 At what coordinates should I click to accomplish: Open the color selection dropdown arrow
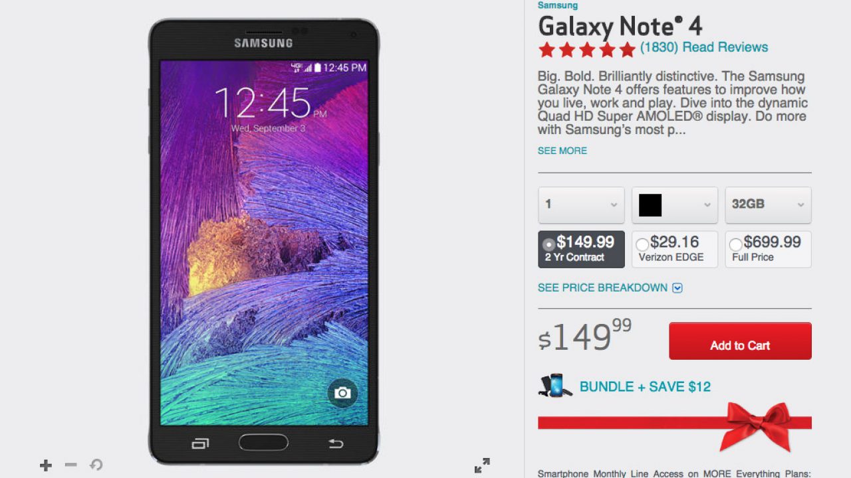click(707, 205)
